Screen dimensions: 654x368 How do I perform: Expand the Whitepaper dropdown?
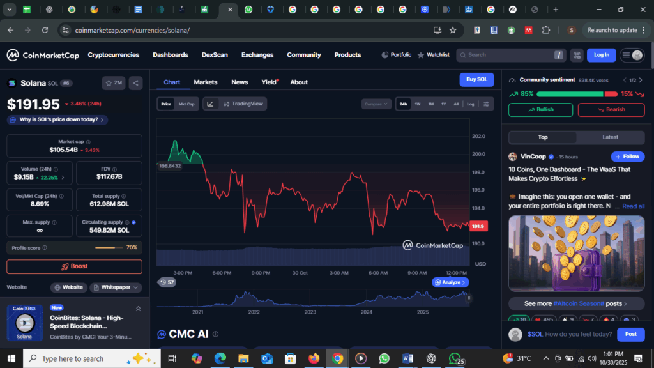coord(116,287)
